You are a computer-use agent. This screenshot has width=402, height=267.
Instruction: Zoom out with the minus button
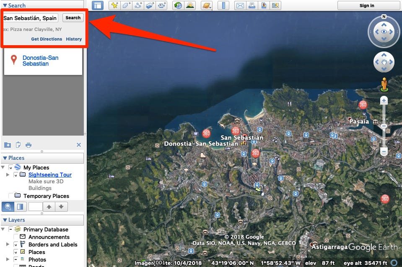[x=384, y=152]
